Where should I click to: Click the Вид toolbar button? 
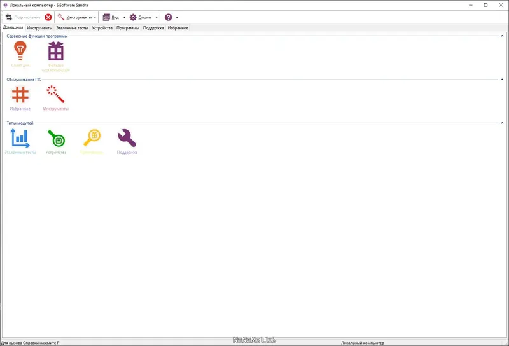[x=111, y=17]
